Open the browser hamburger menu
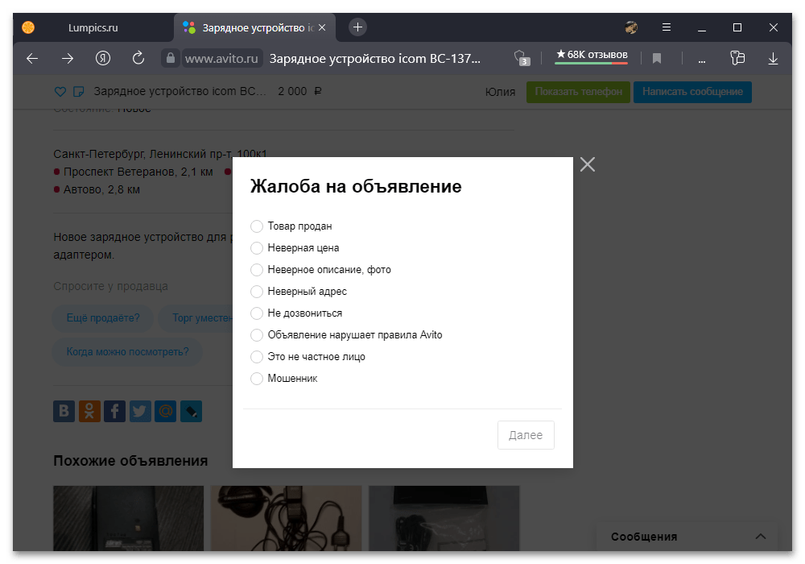The height and width of the screenshot is (564, 805). tap(667, 27)
